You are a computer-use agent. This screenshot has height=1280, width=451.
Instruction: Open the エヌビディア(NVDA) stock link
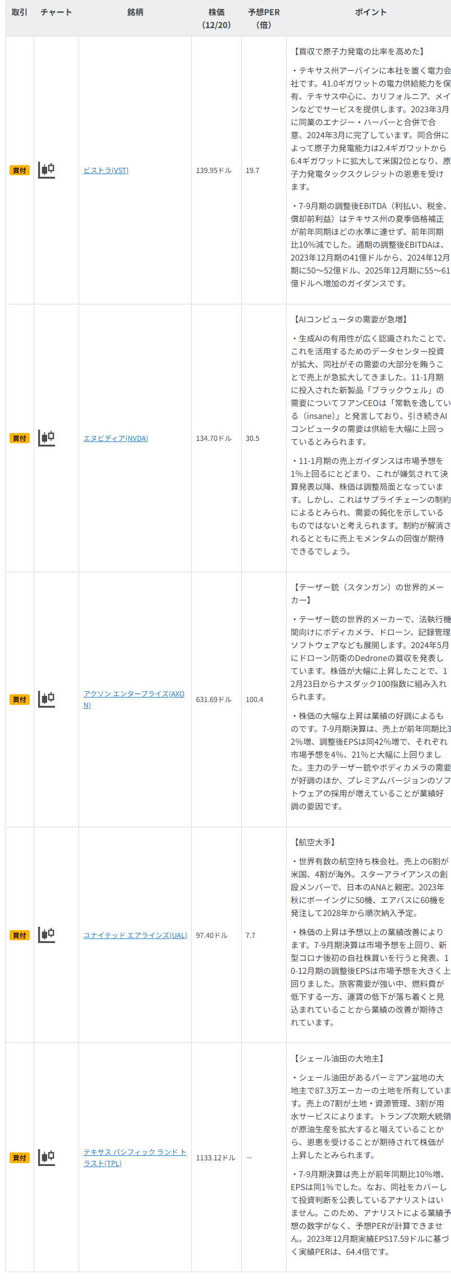(x=116, y=438)
